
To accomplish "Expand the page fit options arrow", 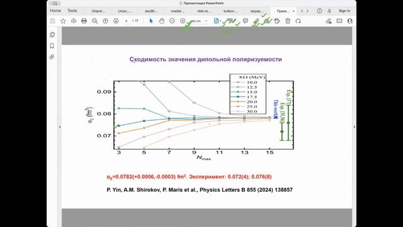I will [221, 21].
